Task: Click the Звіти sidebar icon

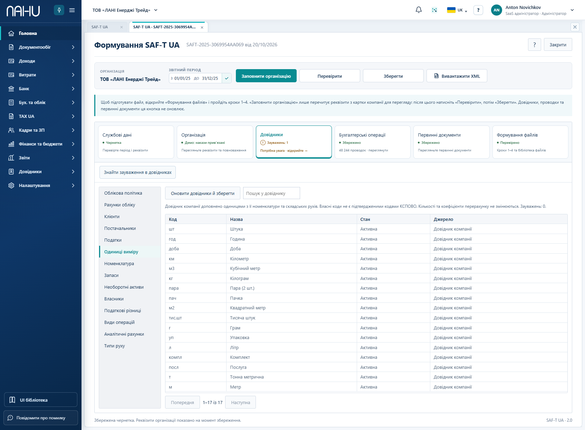Action: pyautogui.click(x=11, y=158)
